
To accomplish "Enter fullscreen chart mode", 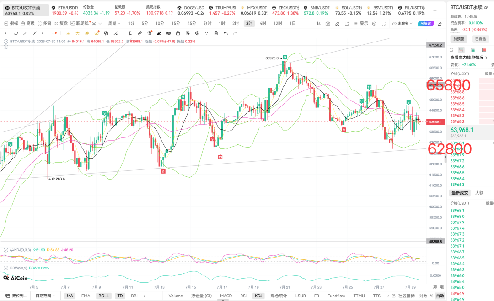I will coord(383,24).
